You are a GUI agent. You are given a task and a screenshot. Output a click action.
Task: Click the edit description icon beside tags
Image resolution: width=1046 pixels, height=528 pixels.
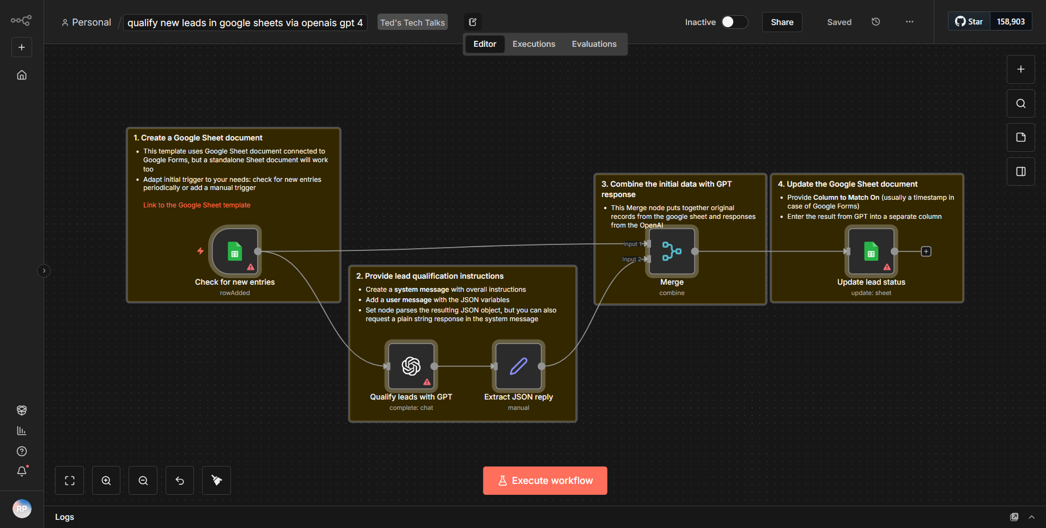coord(473,22)
